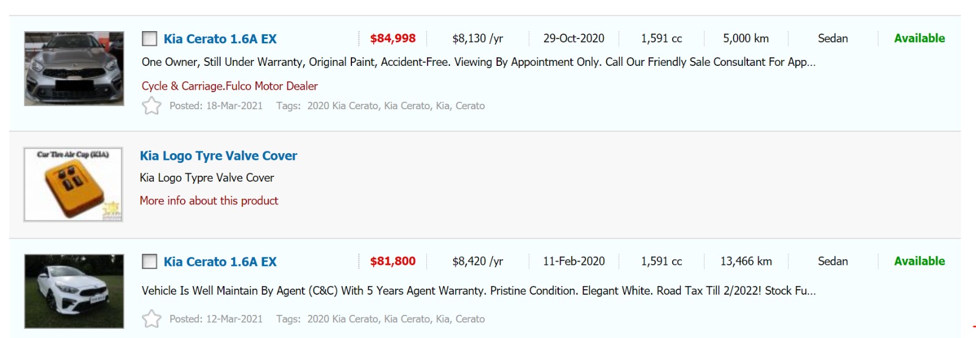The height and width of the screenshot is (338, 976).
Task: Open the Kia Logo Tyre Valve Cover title
Action: [x=218, y=156]
